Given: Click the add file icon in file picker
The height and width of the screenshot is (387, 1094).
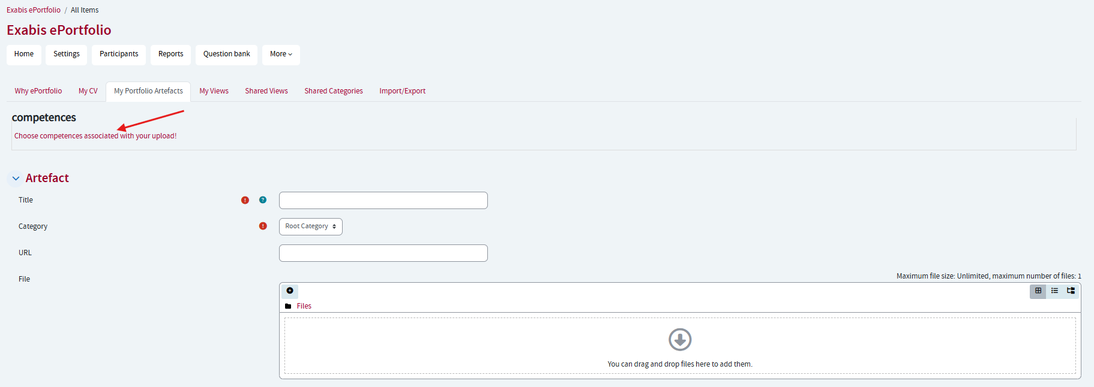Looking at the screenshot, I should 290,291.
